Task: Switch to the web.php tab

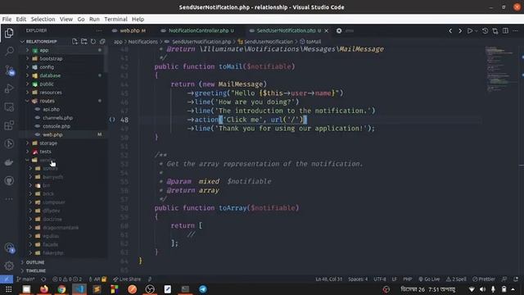Action: (x=129, y=31)
